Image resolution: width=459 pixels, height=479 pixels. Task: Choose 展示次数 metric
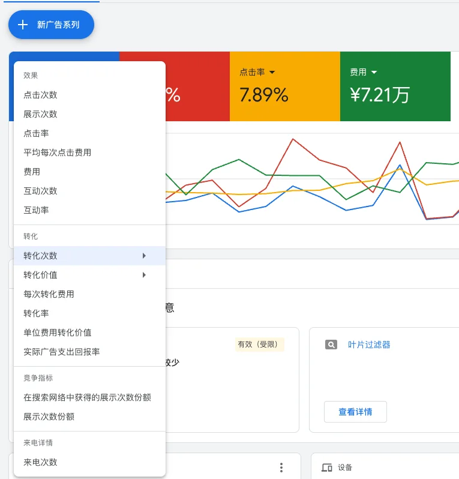tap(89, 114)
